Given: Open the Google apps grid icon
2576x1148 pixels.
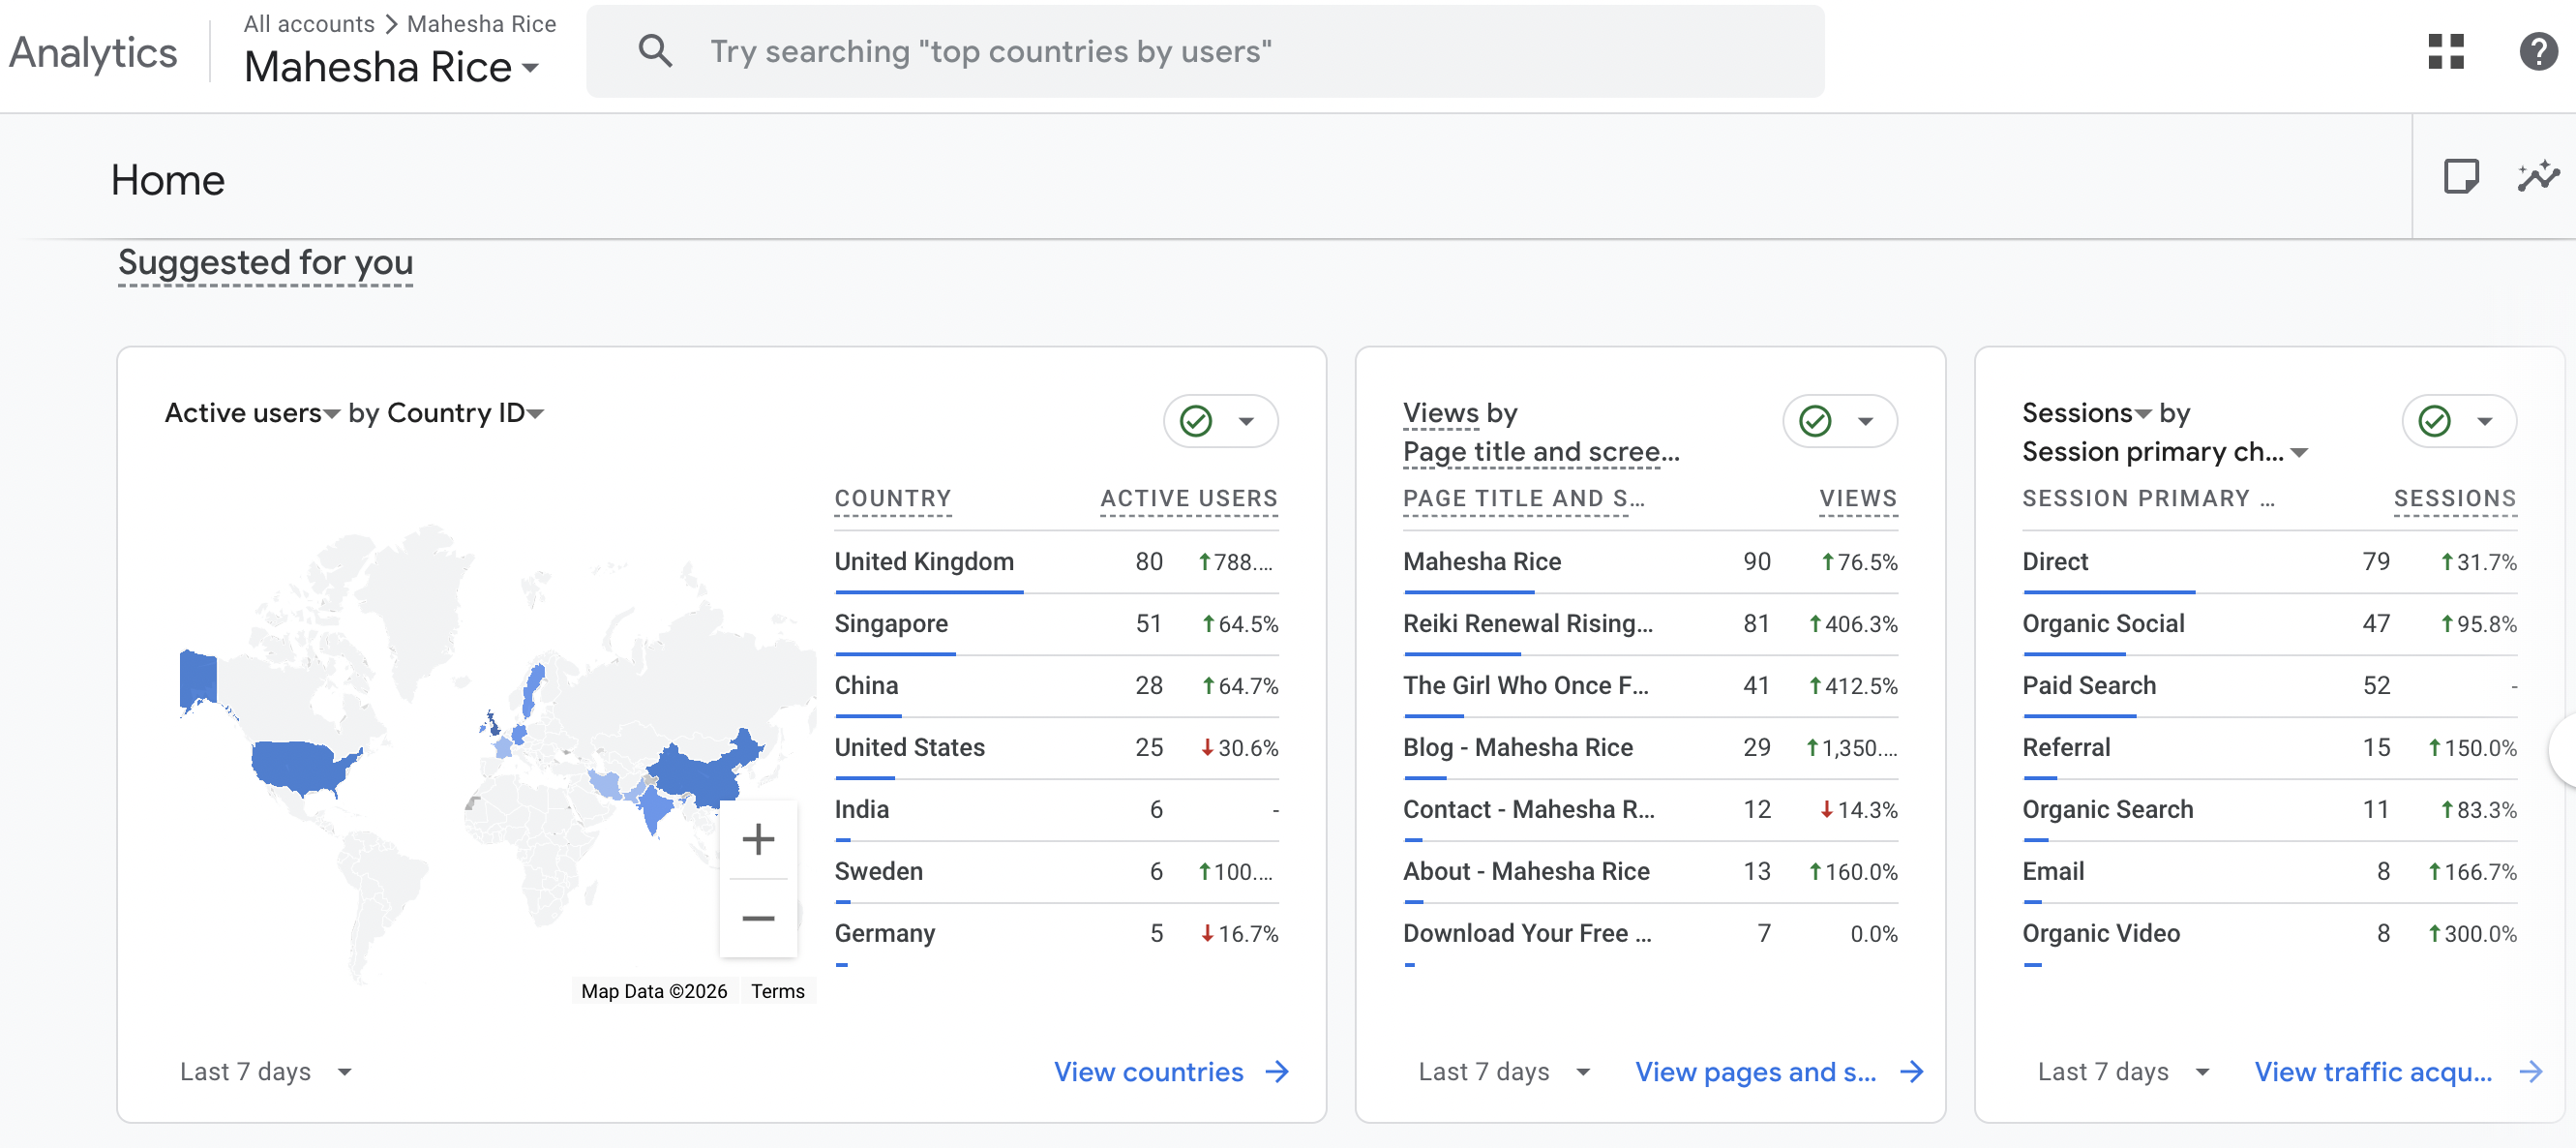Looking at the screenshot, I should 2447,52.
